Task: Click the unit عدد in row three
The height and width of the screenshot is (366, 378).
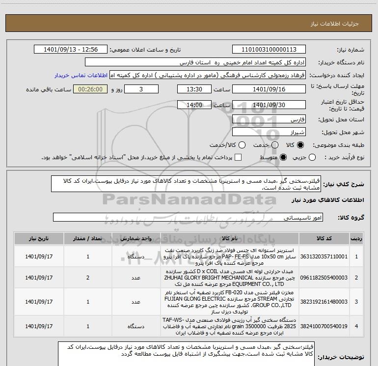Action: point(136,302)
